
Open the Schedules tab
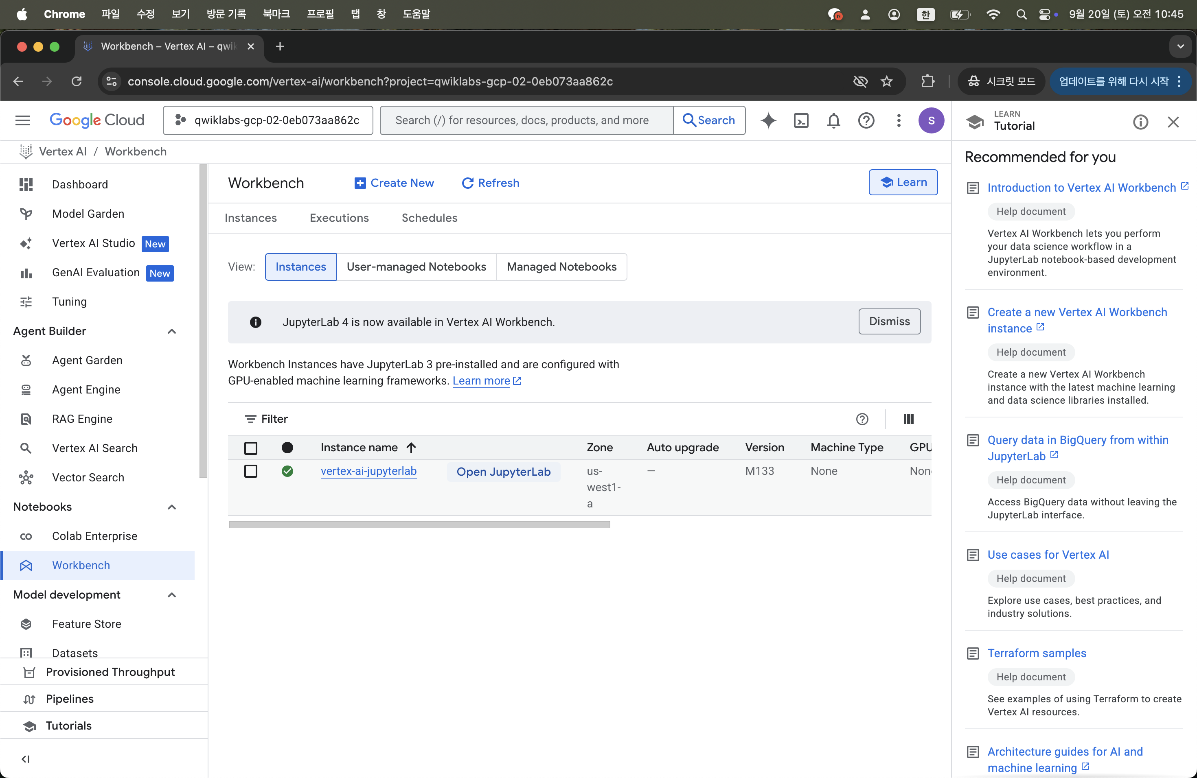pyautogui.click(x=429, y=218)
